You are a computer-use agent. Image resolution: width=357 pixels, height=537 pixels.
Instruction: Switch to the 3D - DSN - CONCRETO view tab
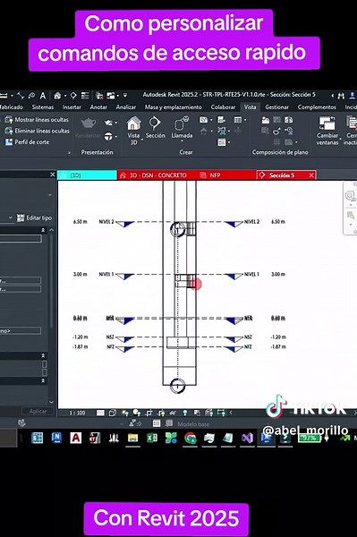[x=157, y=175]
